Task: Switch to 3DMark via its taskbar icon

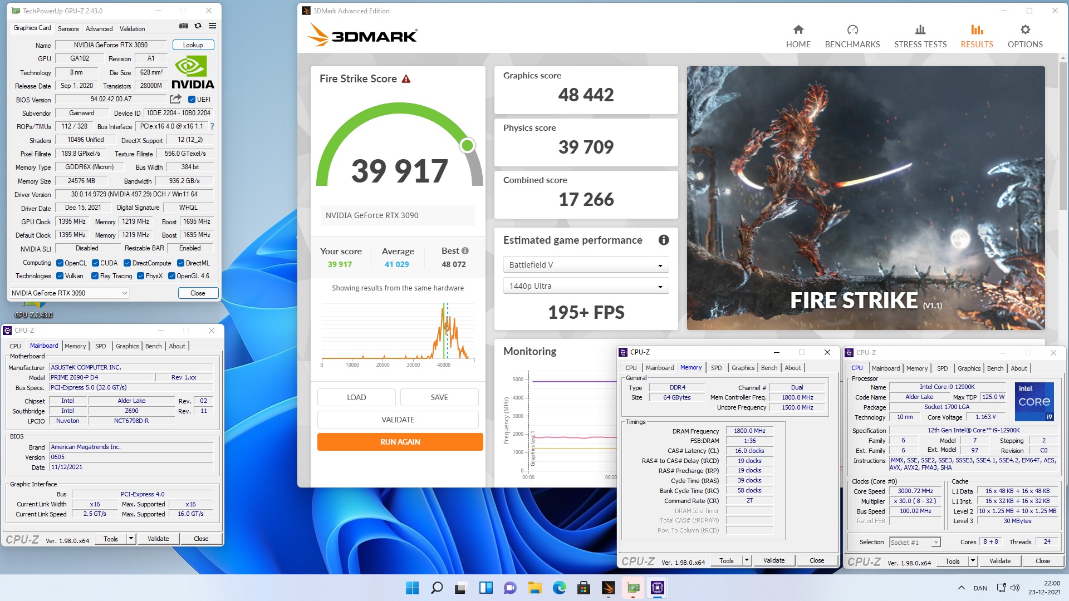Action: tap(608, 588)
